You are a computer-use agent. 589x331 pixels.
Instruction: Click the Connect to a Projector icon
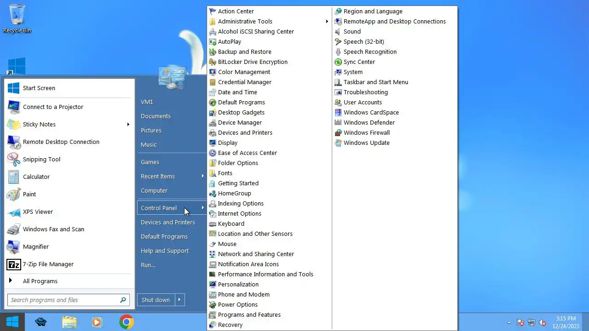[13, 107]
